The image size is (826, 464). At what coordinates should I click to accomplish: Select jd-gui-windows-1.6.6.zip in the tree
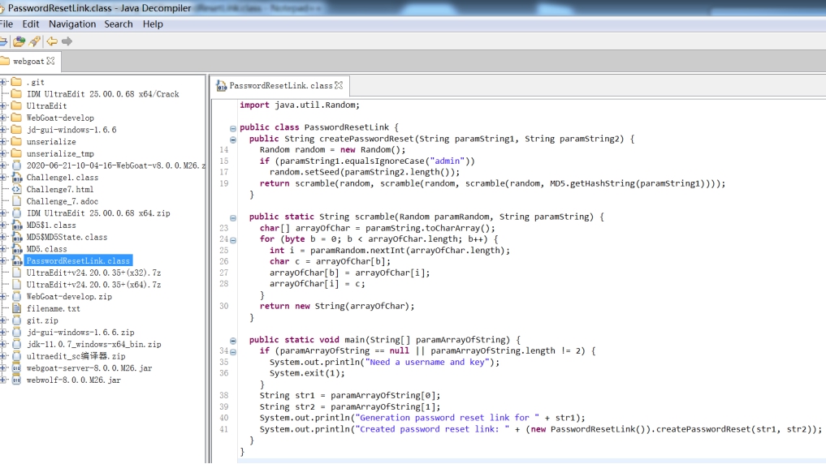(80, 333)
